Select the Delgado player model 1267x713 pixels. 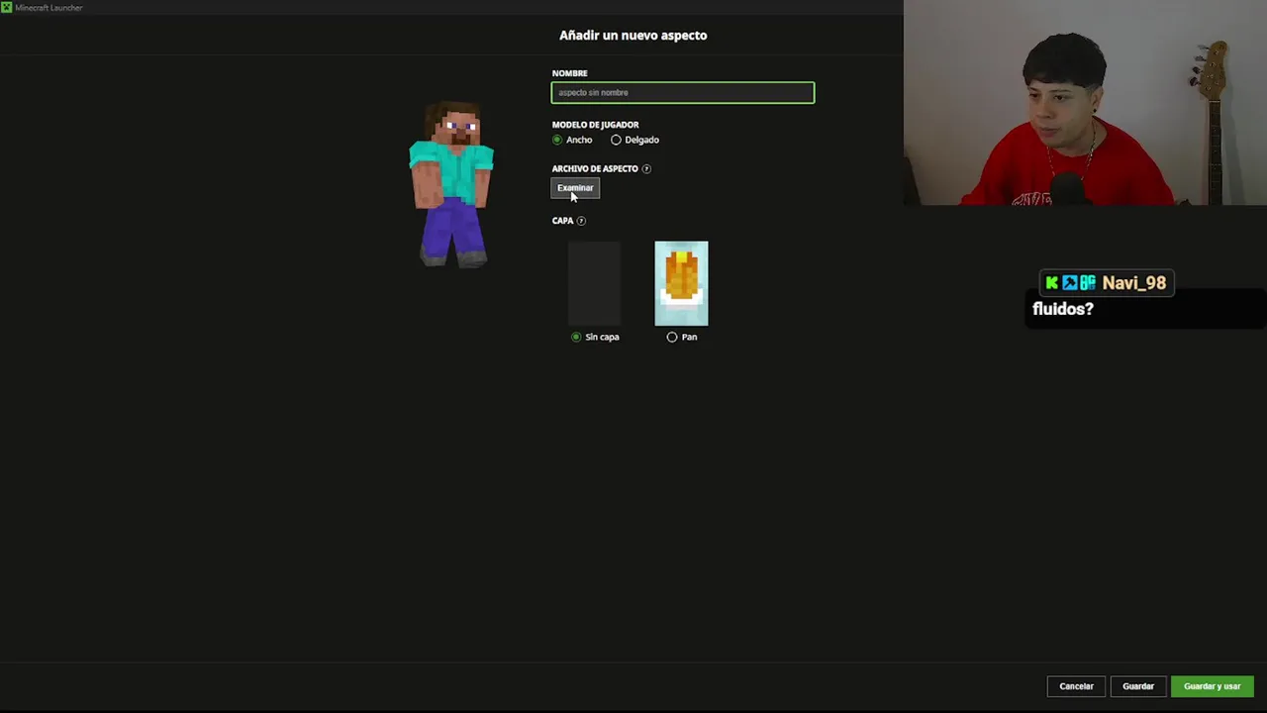[616, 140]
